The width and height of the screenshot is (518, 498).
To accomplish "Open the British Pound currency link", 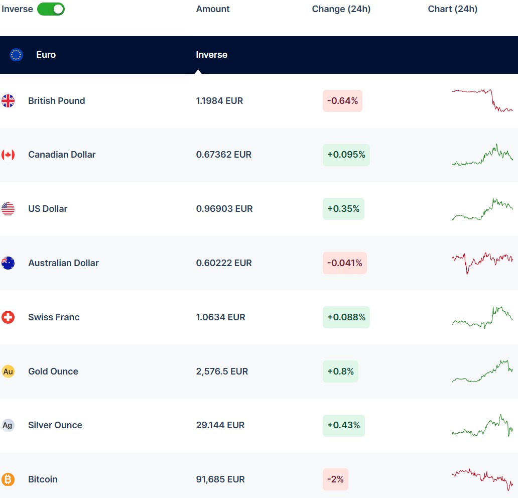I will tap(56, 101).
